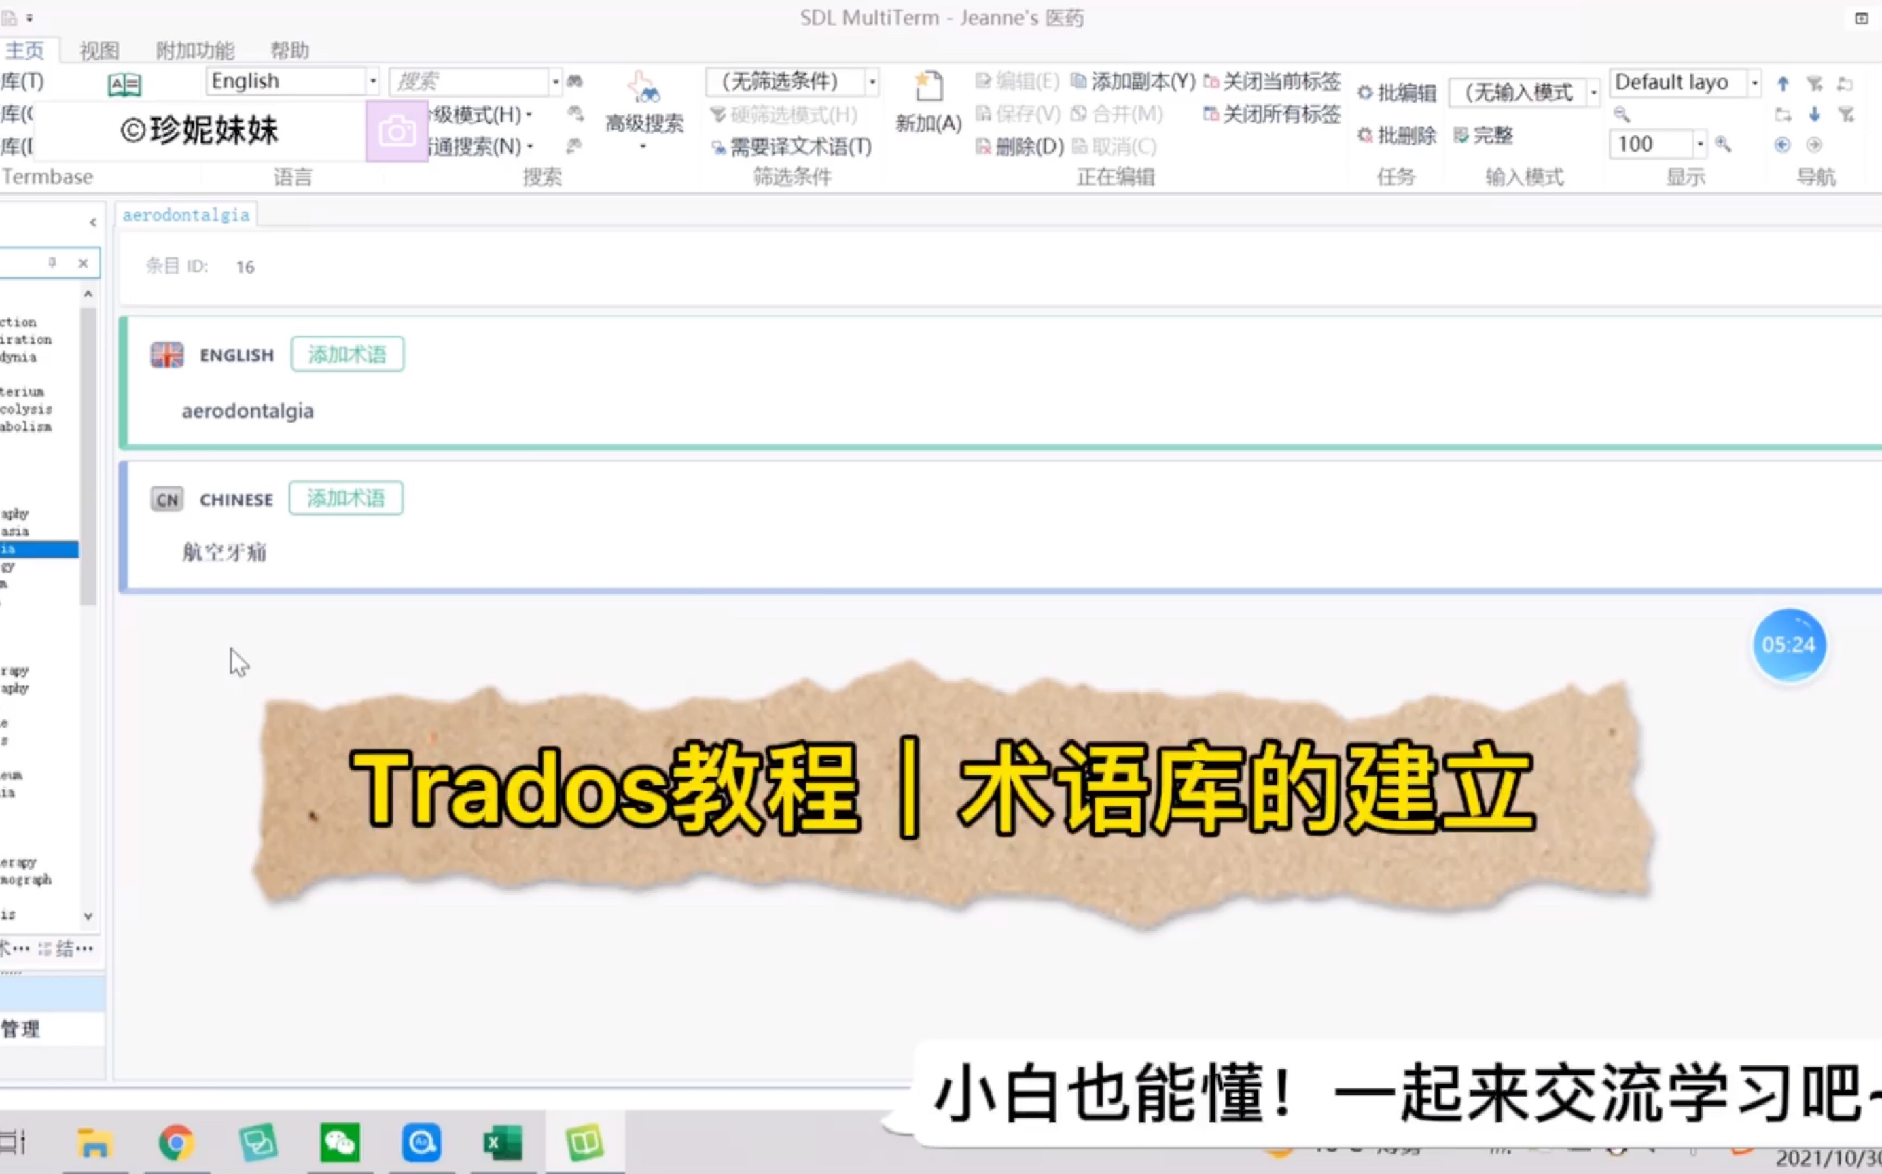
Task: Click 保存(V) save entry button
Action: pyautogui.click(x=1018, y=114)
